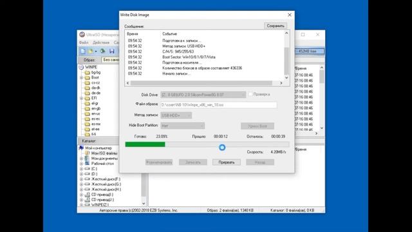Click the CD привод(J:) drive icon
This screenshot has width=412, height=232.
pos(88,200)
